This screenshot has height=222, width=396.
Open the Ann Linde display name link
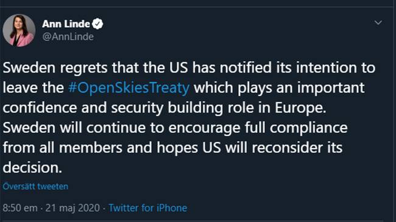pos(66,24)
